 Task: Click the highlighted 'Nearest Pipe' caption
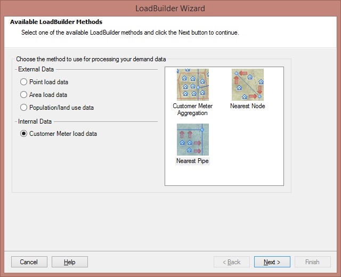192,161
